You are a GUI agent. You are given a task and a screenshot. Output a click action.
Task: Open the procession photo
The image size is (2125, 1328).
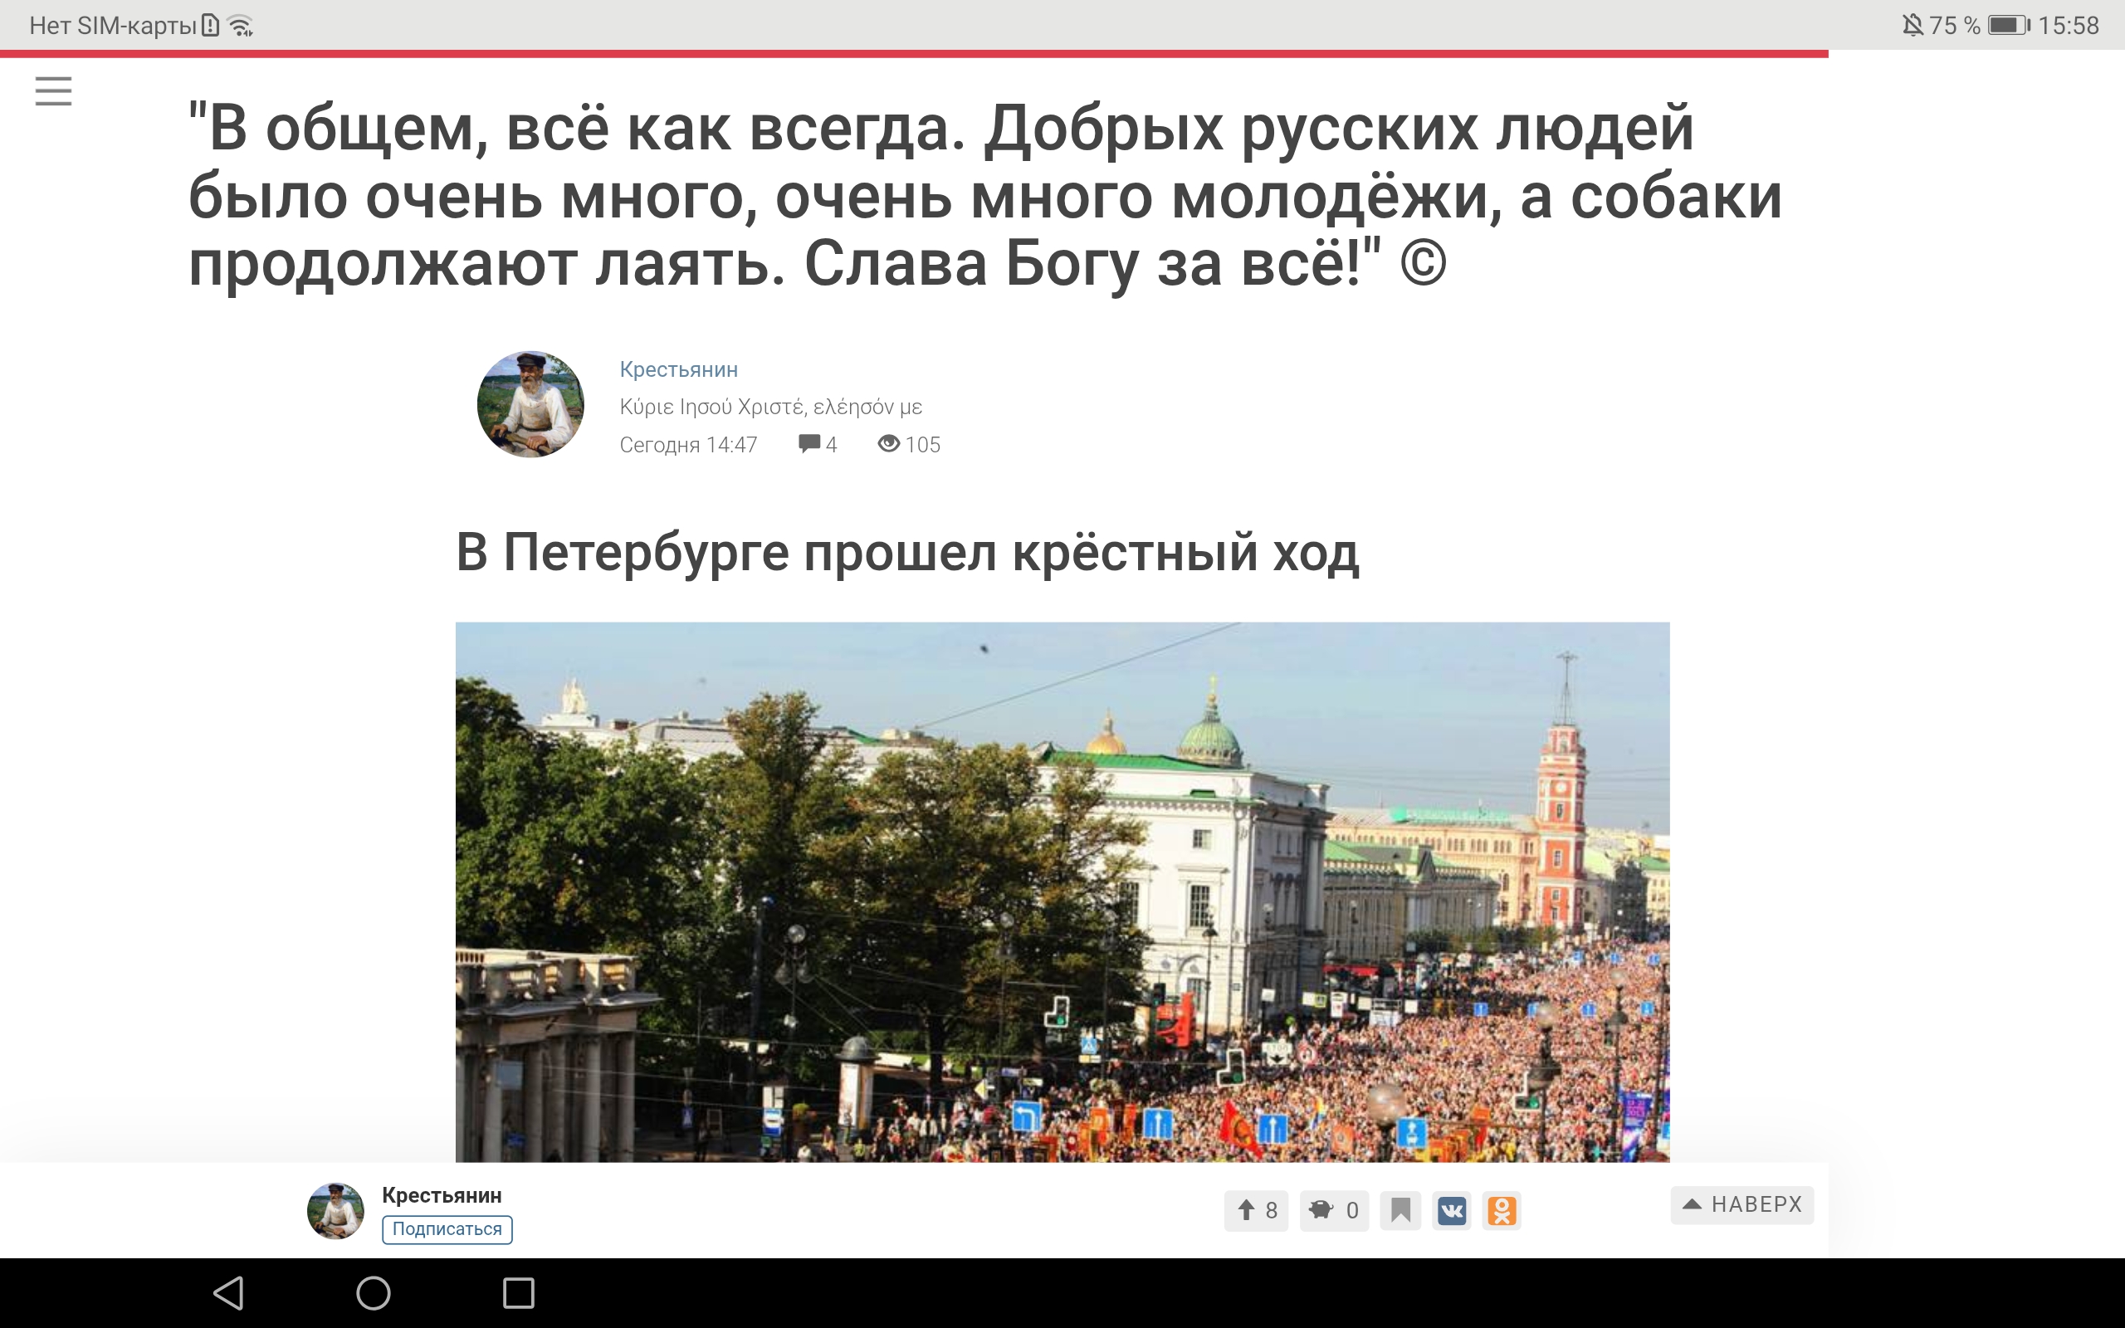1062,891
